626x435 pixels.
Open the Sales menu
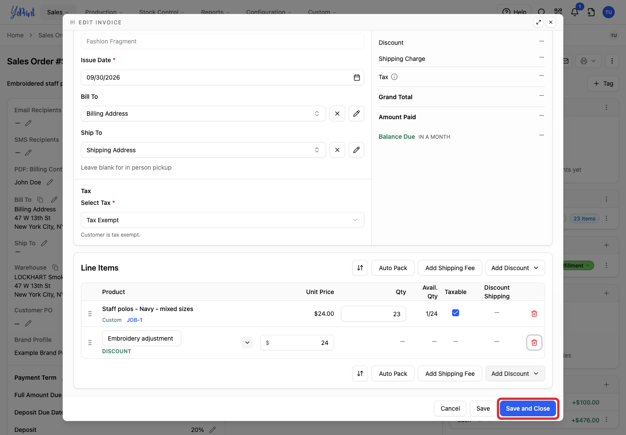click(x=58, y=12)
